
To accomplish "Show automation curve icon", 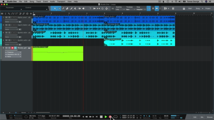I will click(13, 14).
